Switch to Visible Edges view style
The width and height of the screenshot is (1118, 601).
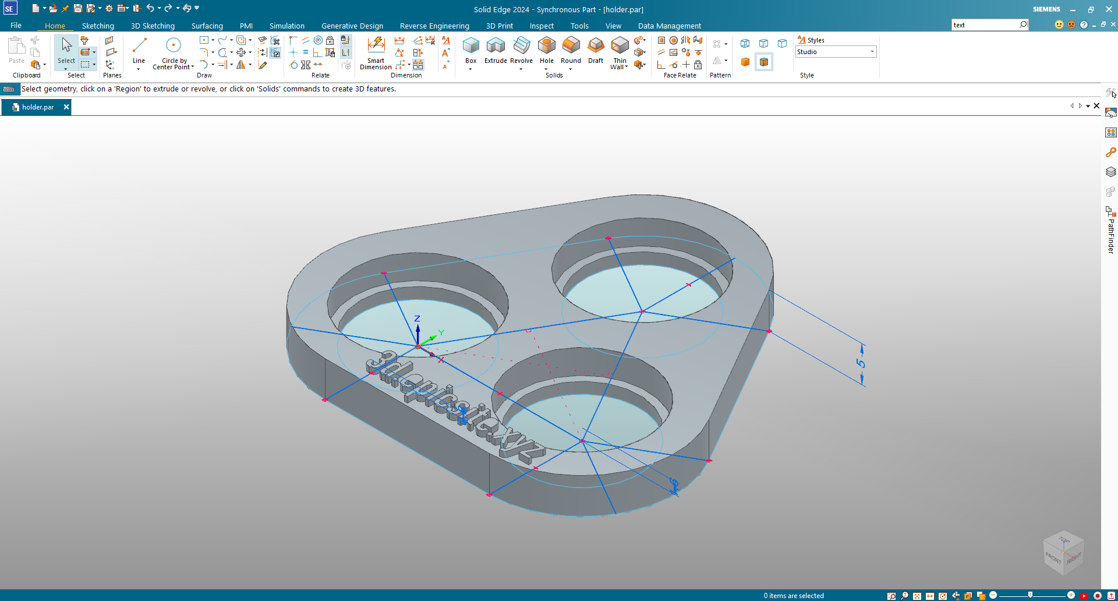[x=782, y=44]
